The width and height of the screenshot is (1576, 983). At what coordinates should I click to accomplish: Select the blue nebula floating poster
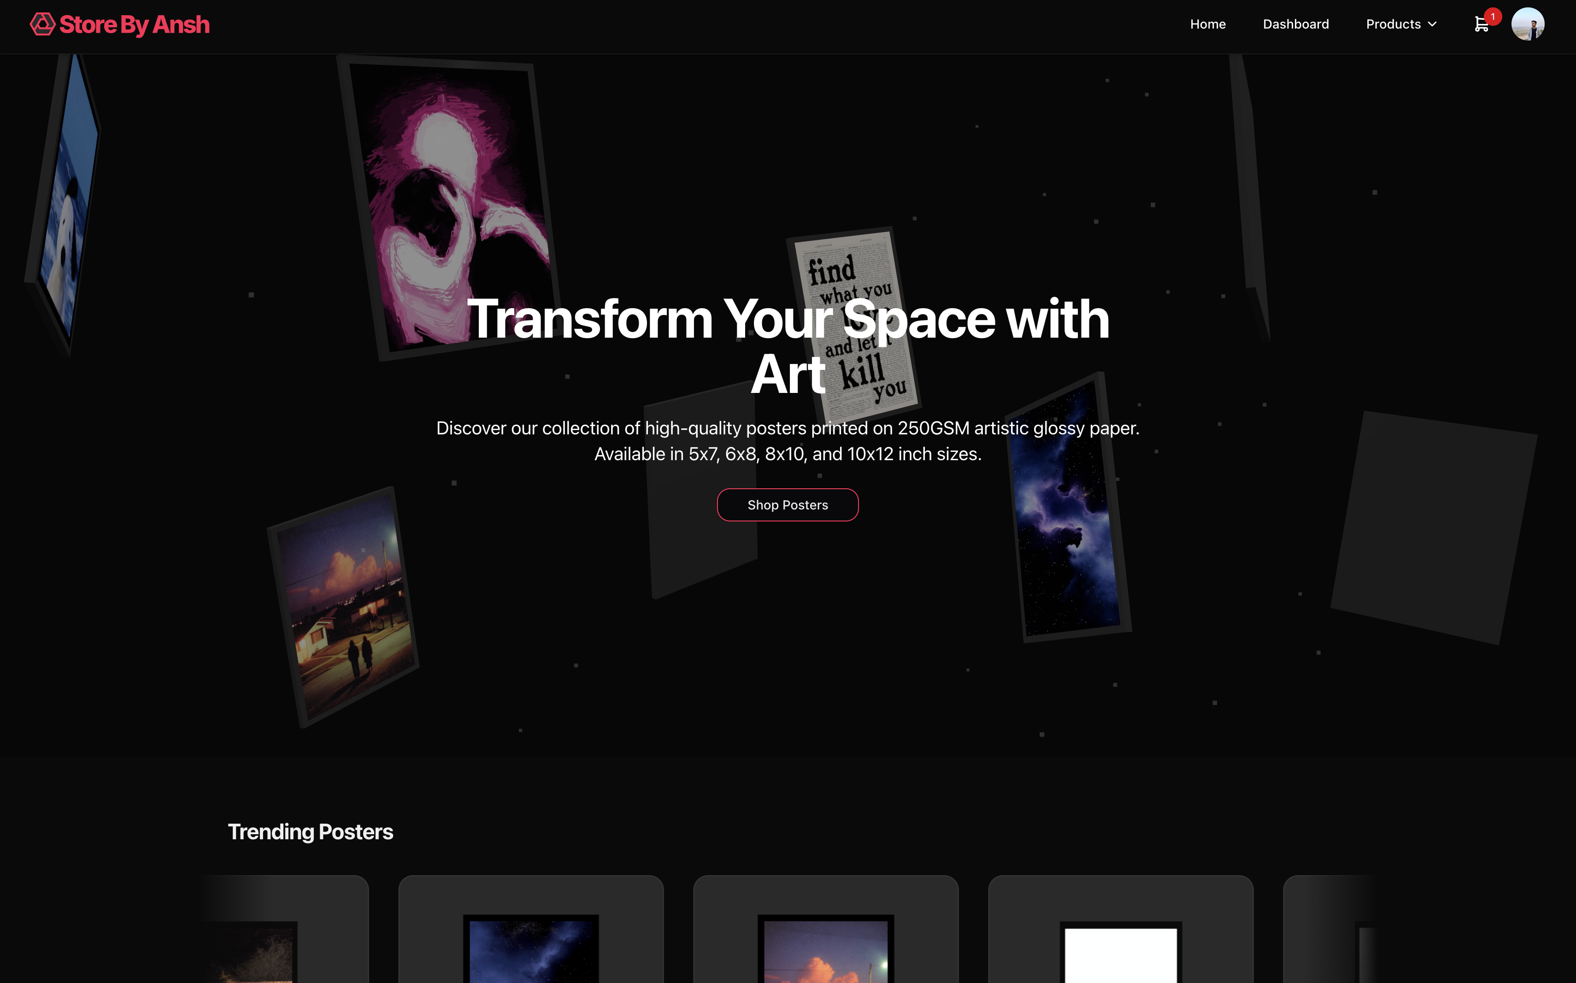[x=1068, y=507]
